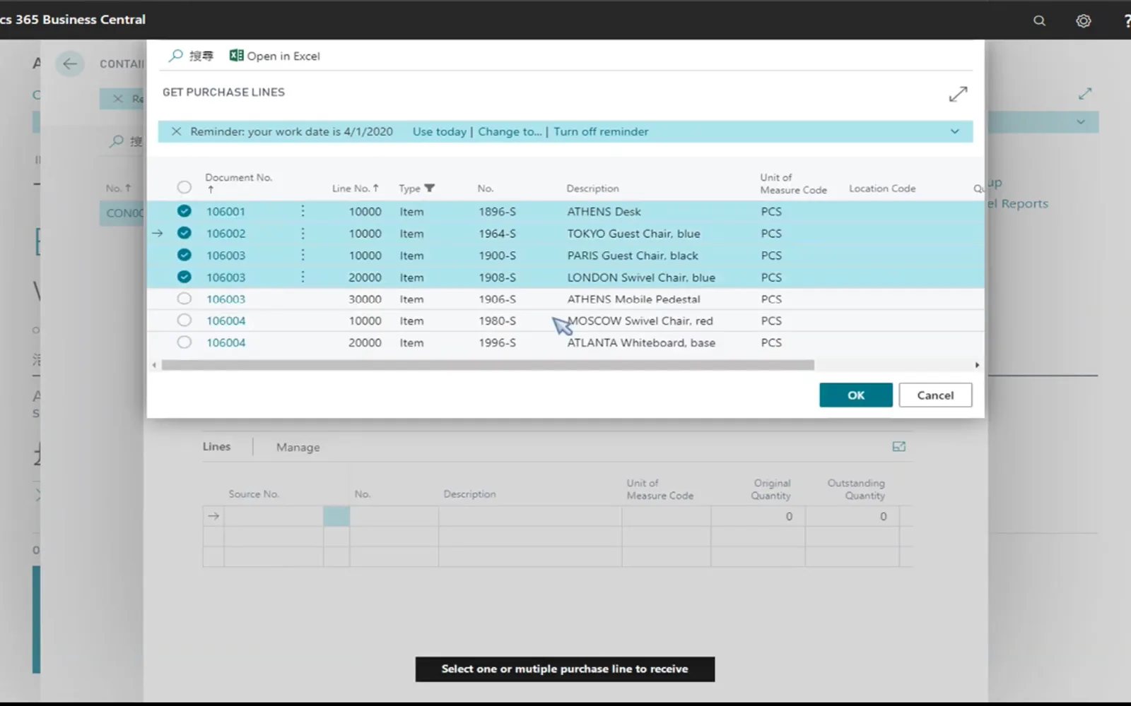Open row options for 106003 line 20000
Screen dimensions: 1131x706
303,277
